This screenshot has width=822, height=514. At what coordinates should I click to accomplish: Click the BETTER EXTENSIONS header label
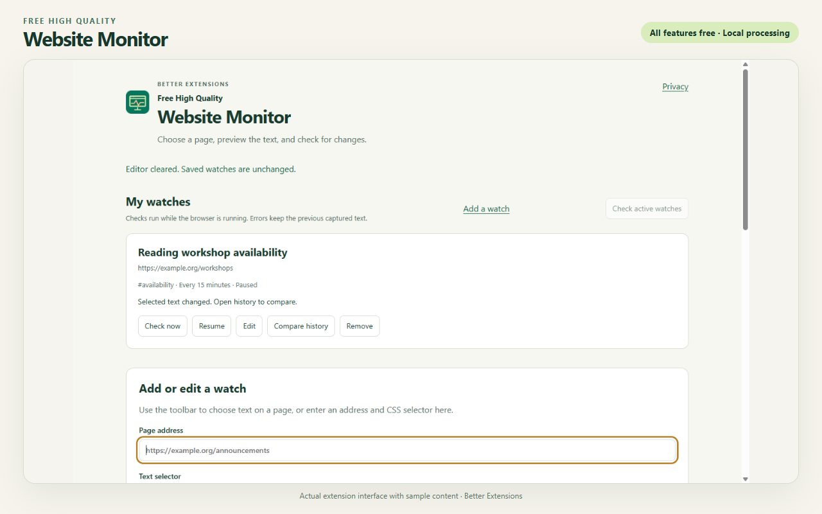point(193,84)
